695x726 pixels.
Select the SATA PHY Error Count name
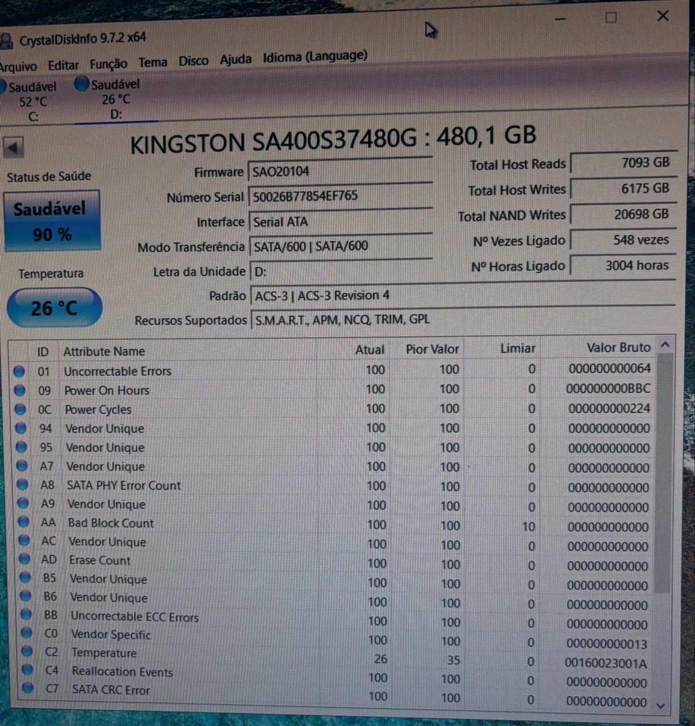click(x=124, y=486)
